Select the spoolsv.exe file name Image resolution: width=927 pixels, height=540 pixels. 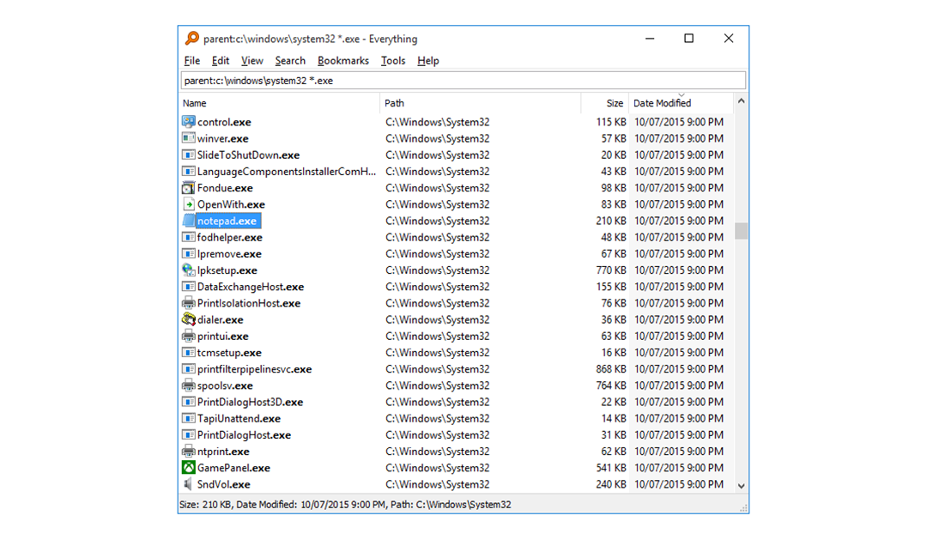[x=225, y=385]
